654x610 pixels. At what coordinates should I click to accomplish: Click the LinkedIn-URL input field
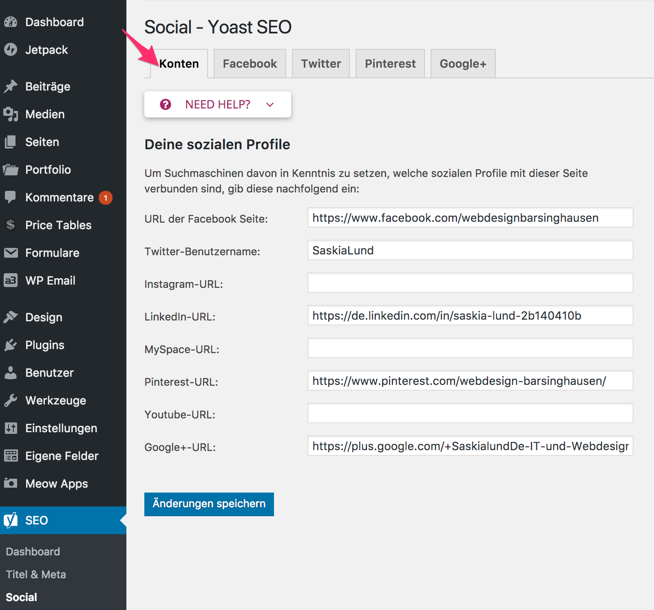click(470, 315)
